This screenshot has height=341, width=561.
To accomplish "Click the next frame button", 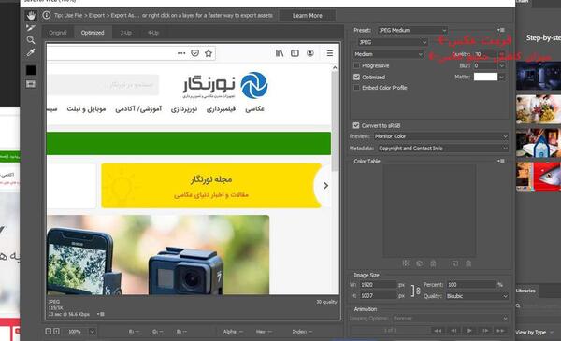I will (x=485, y=331).
